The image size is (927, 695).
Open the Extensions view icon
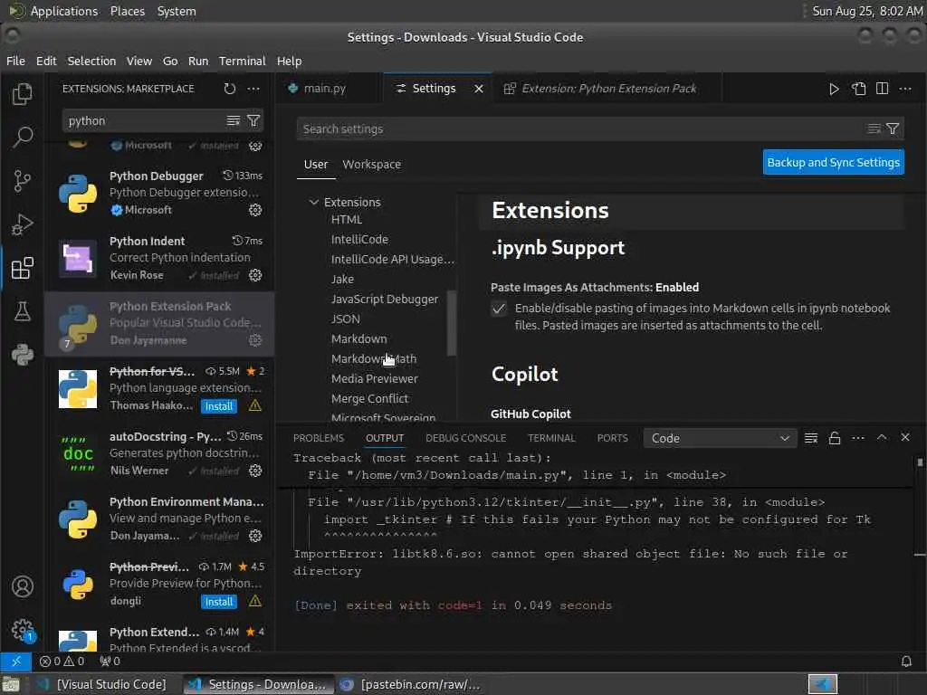[x=23, y=268]
